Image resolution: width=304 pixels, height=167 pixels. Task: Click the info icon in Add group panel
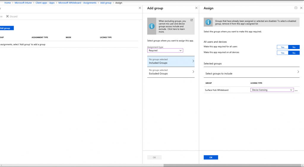(x=152, y=26)
